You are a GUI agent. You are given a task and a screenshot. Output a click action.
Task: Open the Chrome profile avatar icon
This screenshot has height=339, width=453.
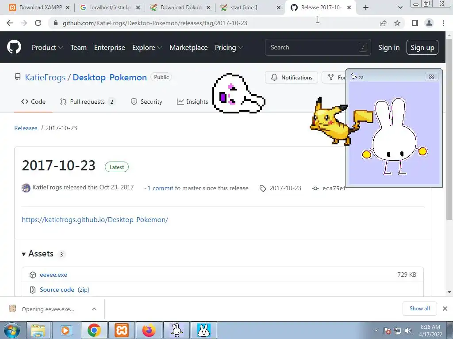[429, 23]
